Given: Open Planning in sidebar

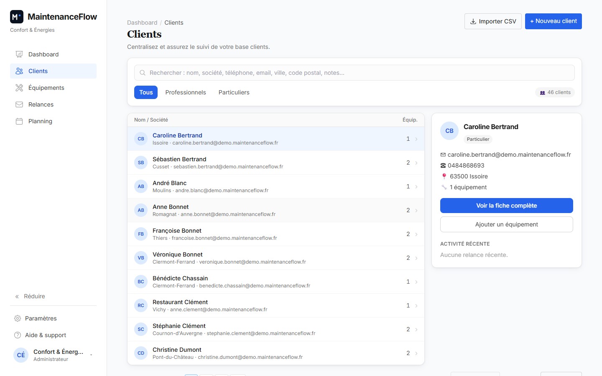Looking at the screenshot, I should point(53,121).
